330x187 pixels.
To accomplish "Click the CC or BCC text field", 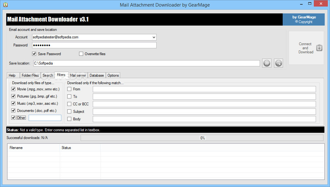I will [204, 104].
